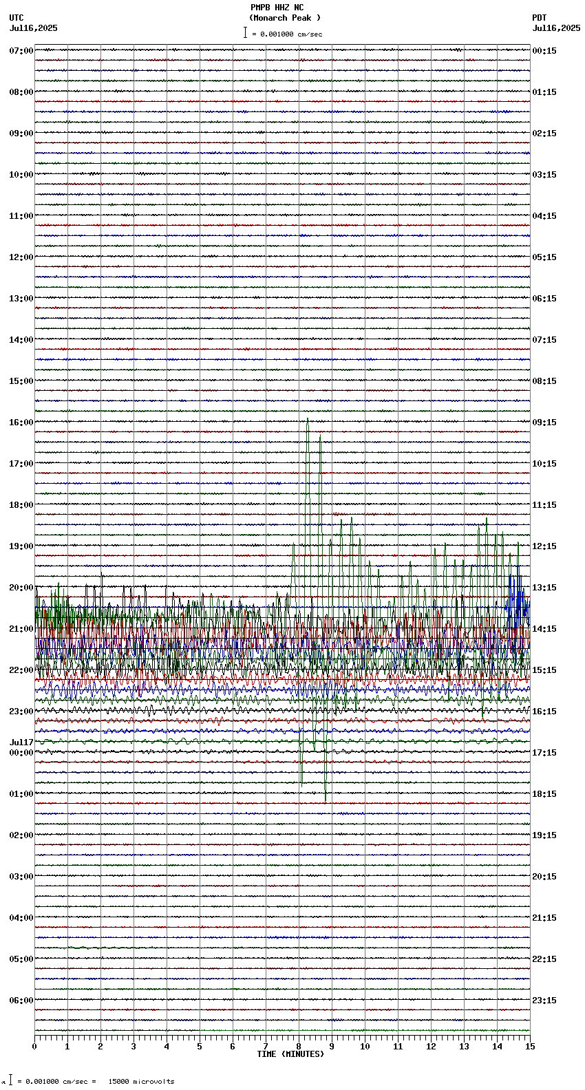Click the '01:00' UTC time label
This screenshot has width=585, height=1090.
pos(21,794)
